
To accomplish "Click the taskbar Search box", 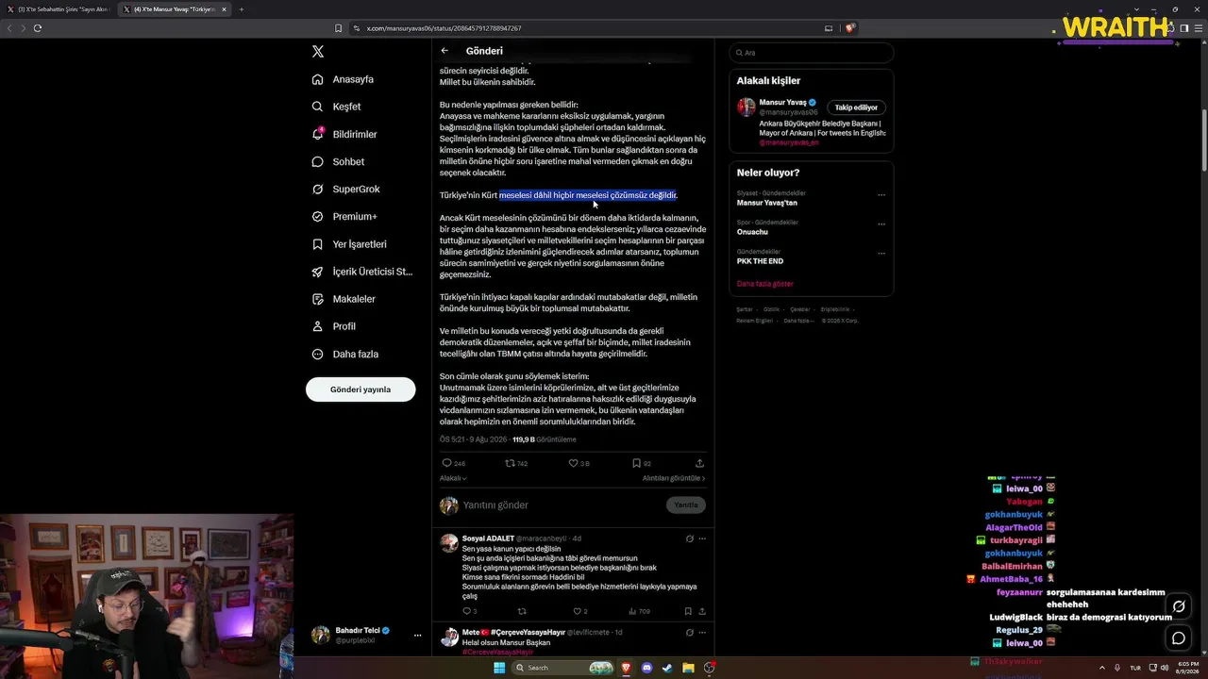I will (563, 668).
